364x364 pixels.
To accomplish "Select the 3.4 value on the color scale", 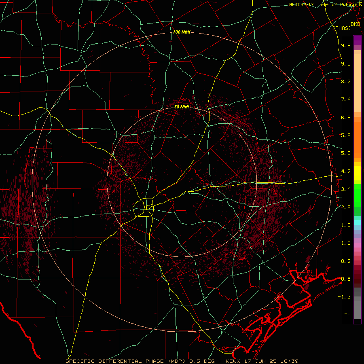I will point(346,189).
